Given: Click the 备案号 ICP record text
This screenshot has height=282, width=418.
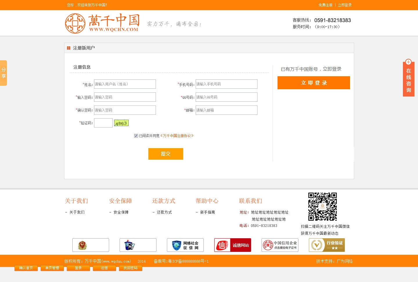Looking at the screenshot, I should [181, 261].
